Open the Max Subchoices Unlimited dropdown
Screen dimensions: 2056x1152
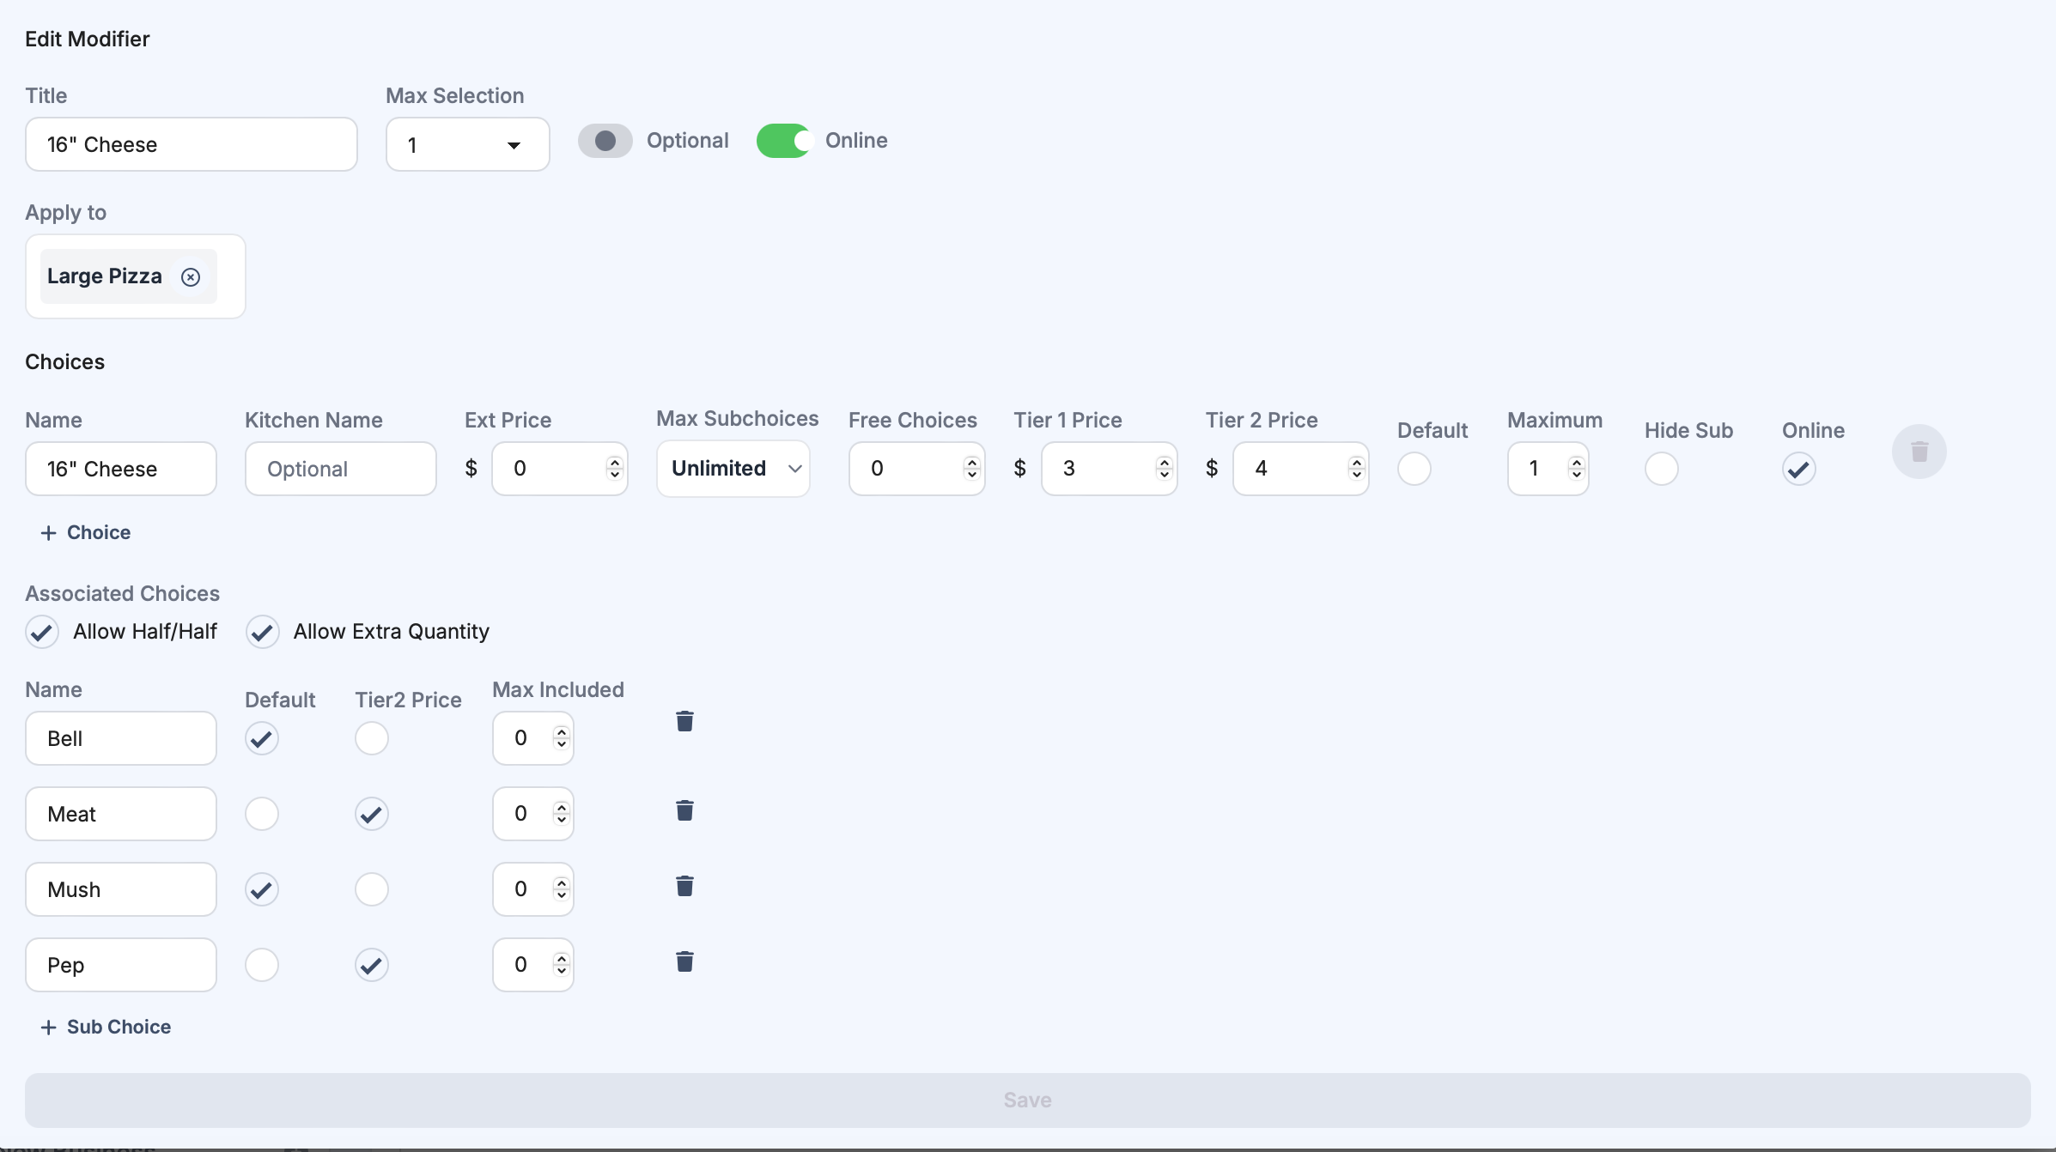[733, 469]
